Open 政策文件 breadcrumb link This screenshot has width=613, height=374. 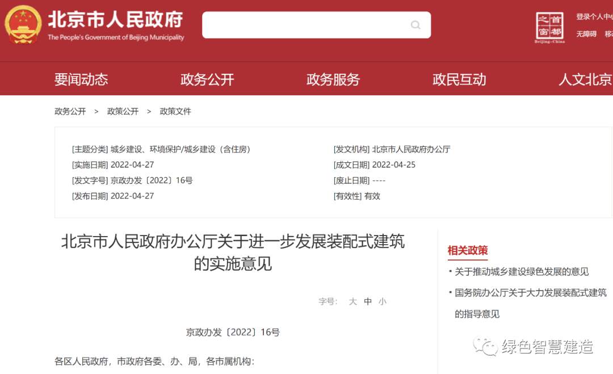click(x=175, y=111)
